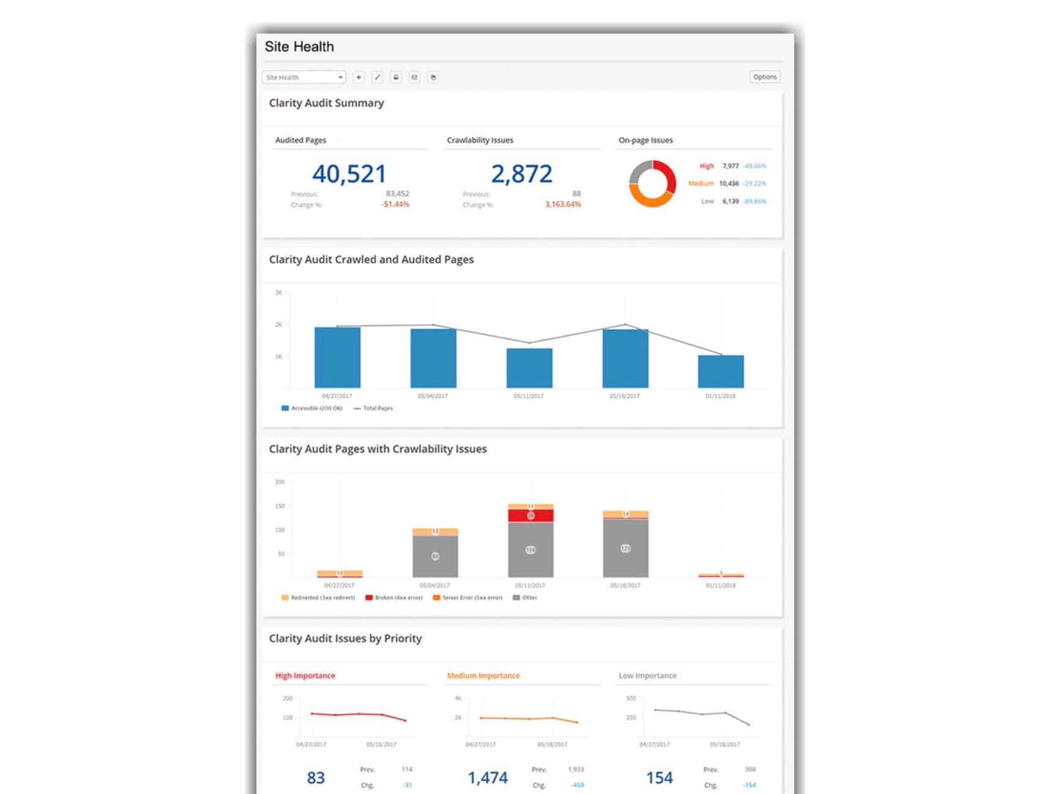1046x794 pixels.
Task: Click the 05/11/2017 blue crawled pages bar
Action: (x=529, y=368)
